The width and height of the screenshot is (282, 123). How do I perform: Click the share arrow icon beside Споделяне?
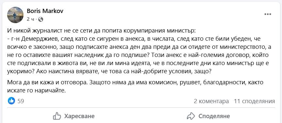[x=191, y=116]
